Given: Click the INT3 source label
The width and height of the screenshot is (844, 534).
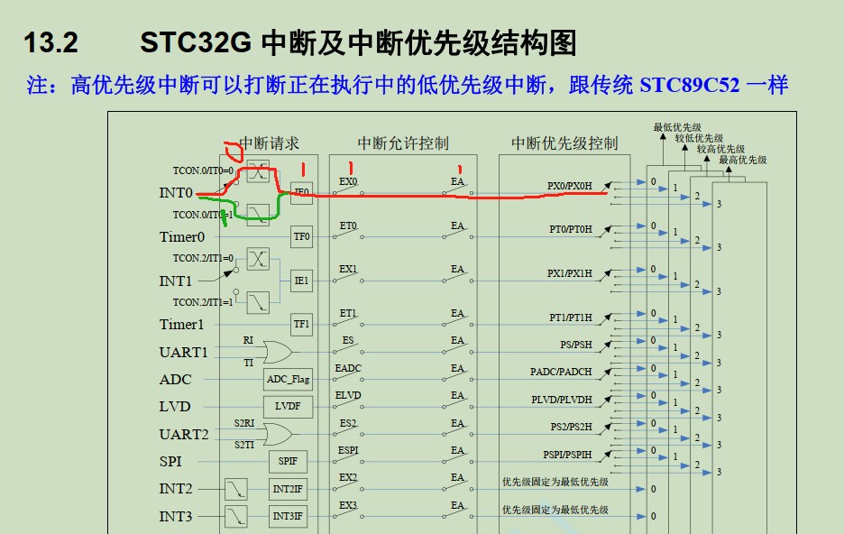Looking at the screenshot, I should coord(176,516).
